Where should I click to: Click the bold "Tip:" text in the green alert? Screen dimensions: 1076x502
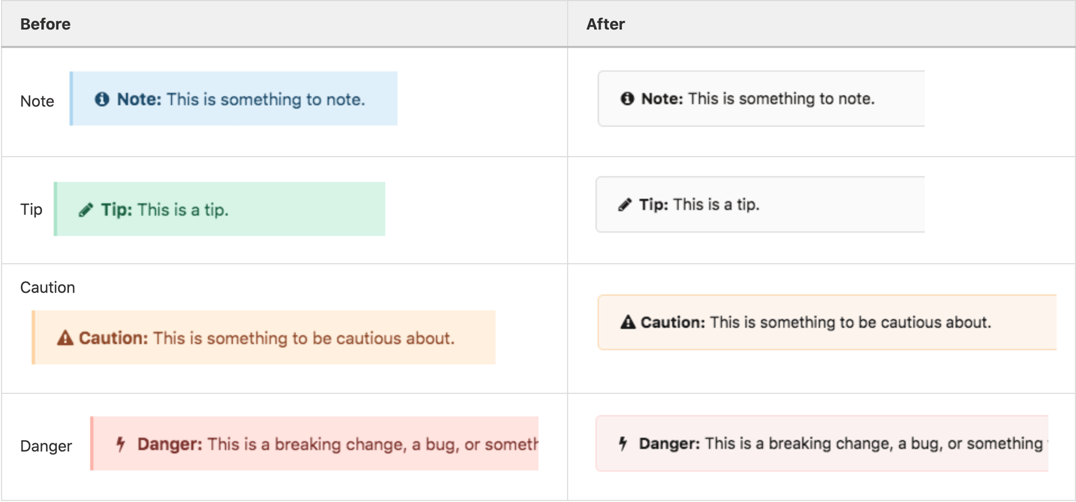click(x=117, y=210)
